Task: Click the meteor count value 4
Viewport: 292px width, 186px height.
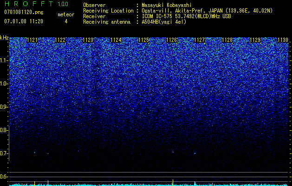Action: tap(66, 21)
